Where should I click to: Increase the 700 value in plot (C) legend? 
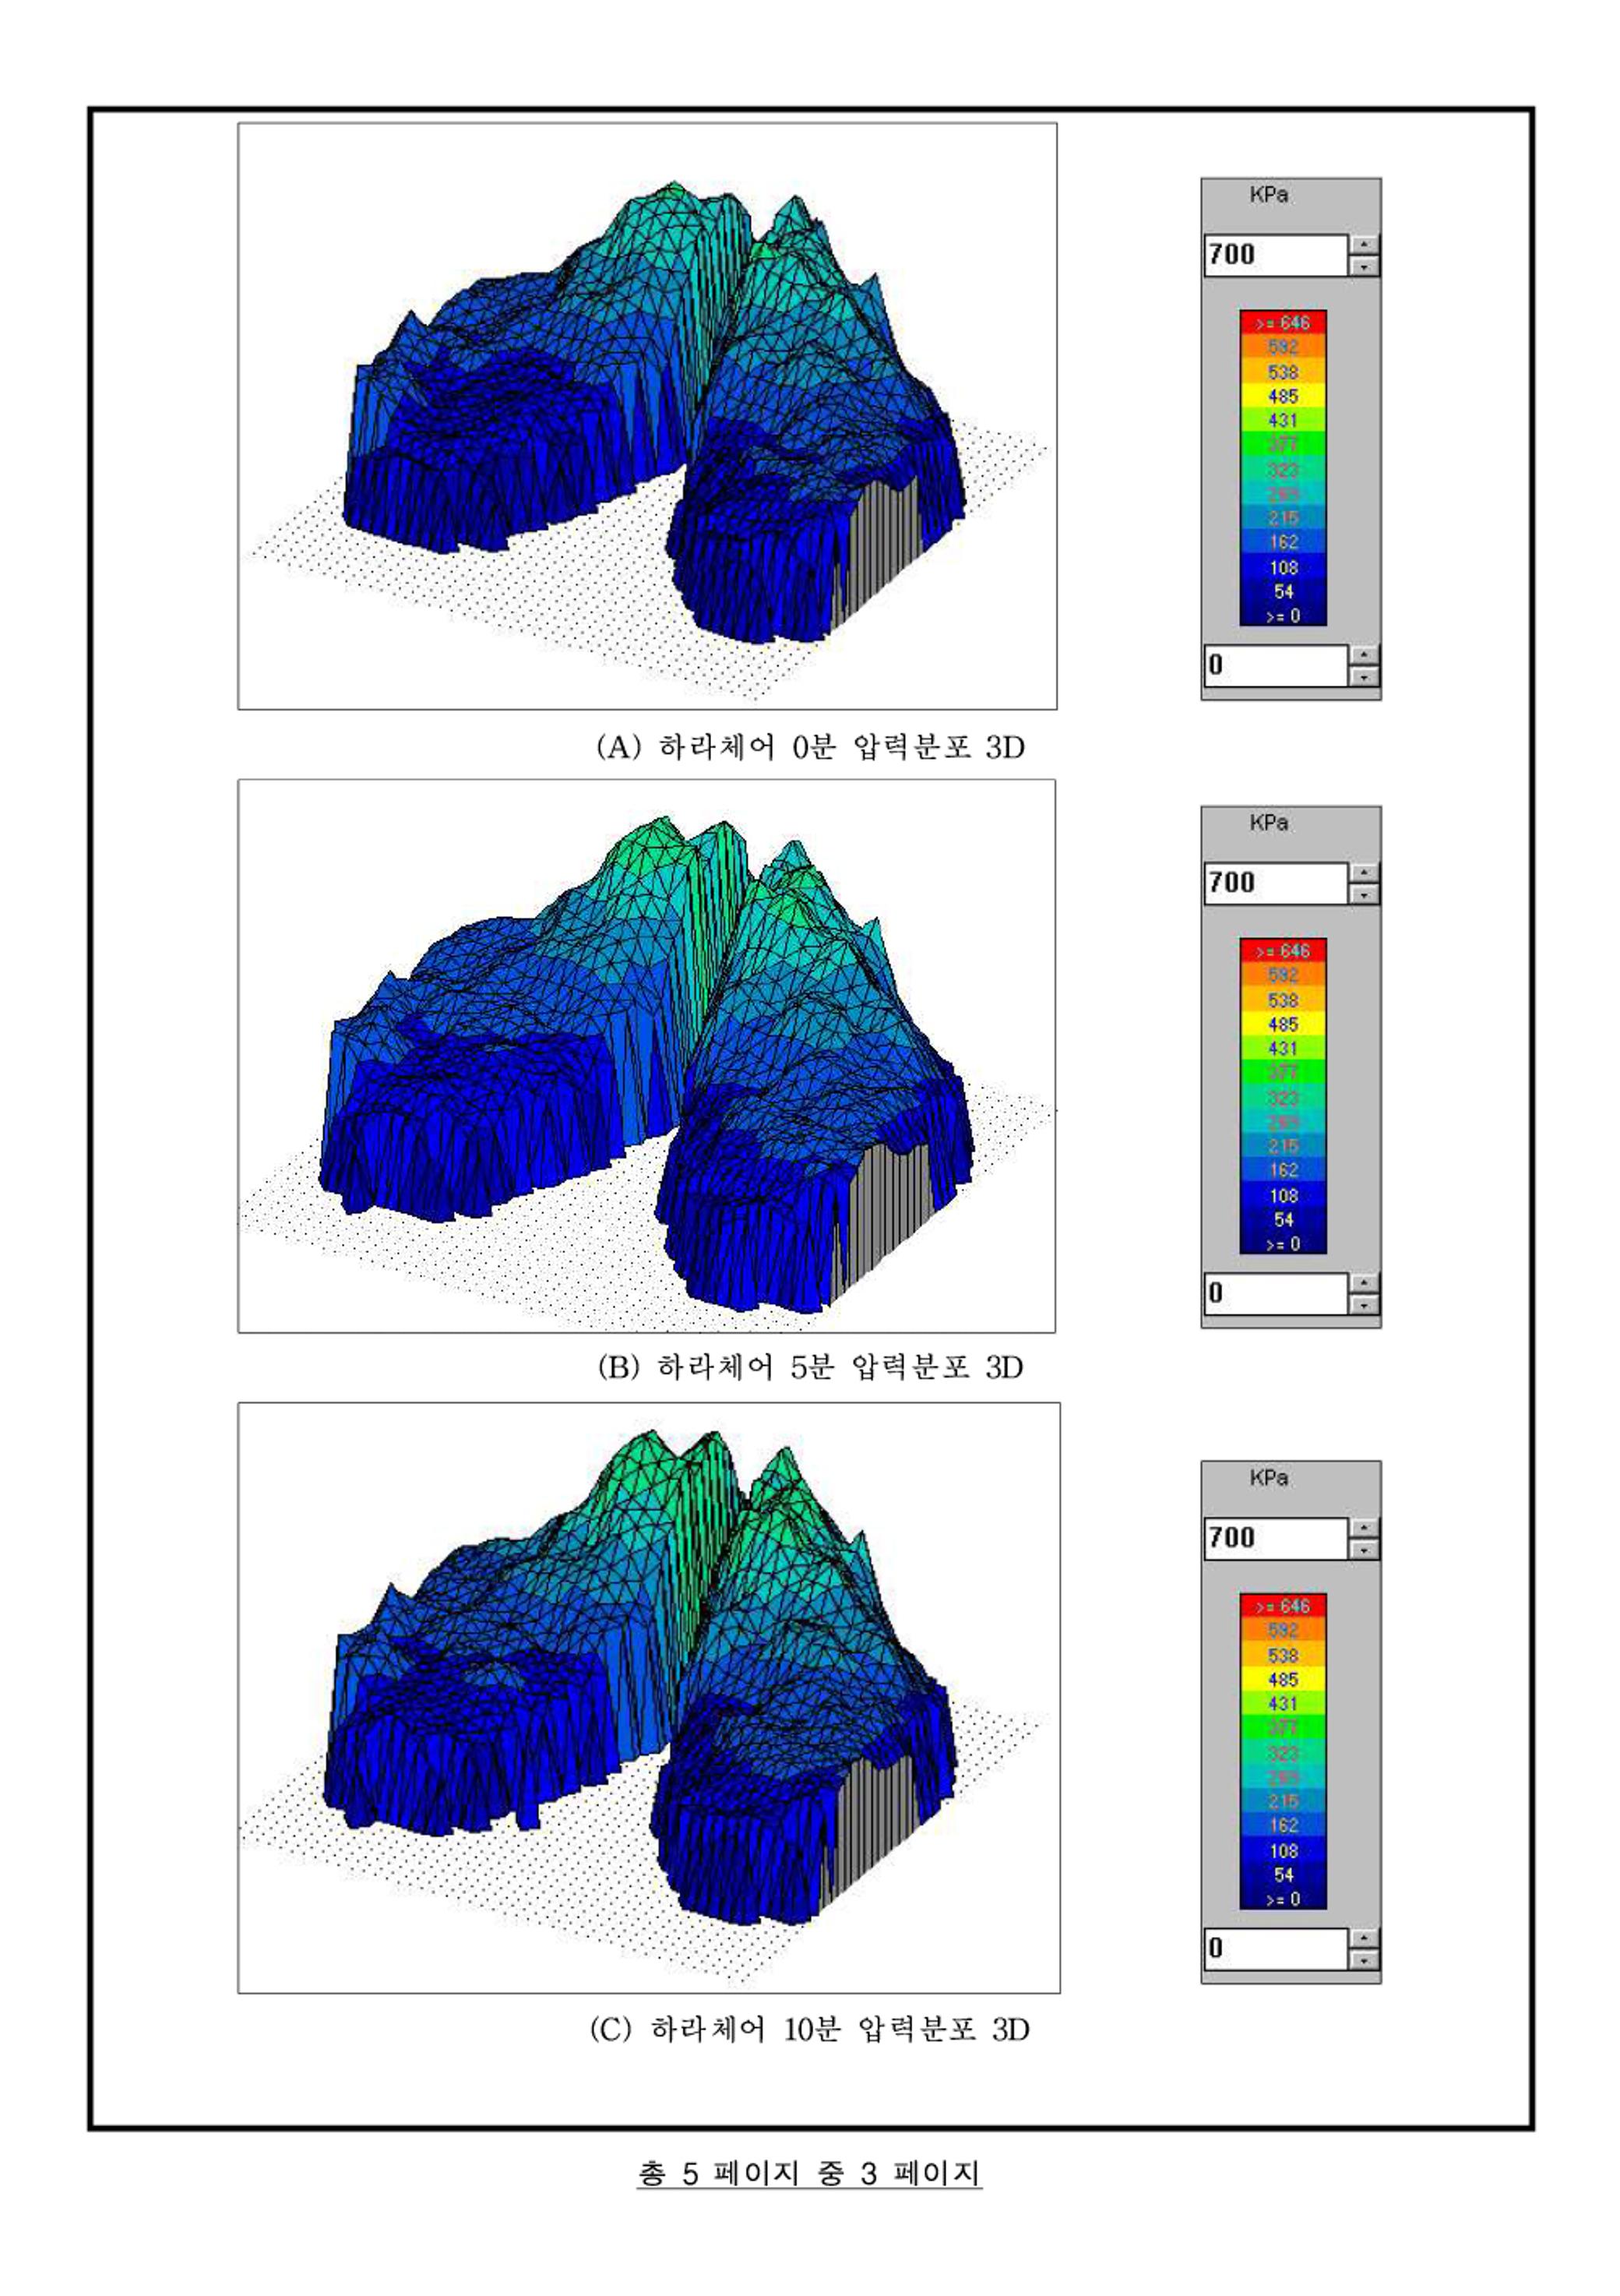click(1365, 1528)
